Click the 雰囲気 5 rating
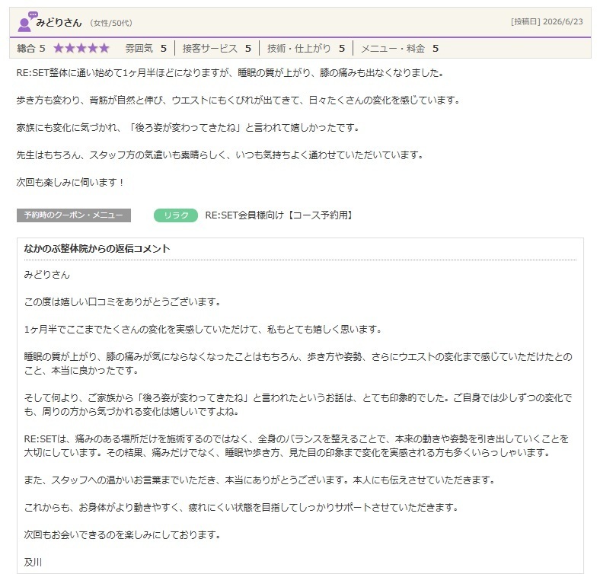Screen dimensions: 600x574 (145, 48)
